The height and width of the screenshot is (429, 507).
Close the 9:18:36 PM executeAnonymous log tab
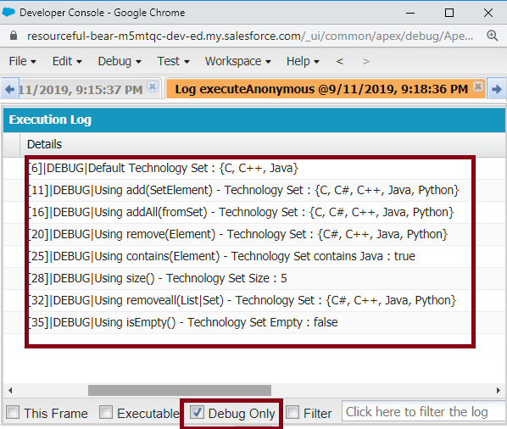478,86
